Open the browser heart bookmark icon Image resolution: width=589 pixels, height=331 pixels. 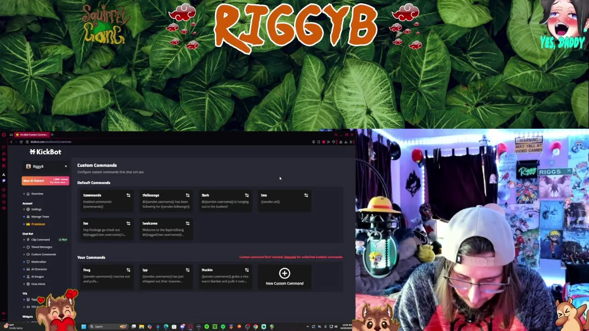point(334,142)
